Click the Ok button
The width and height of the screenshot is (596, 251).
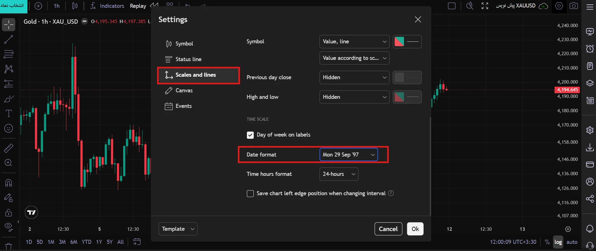pos(415,229)
